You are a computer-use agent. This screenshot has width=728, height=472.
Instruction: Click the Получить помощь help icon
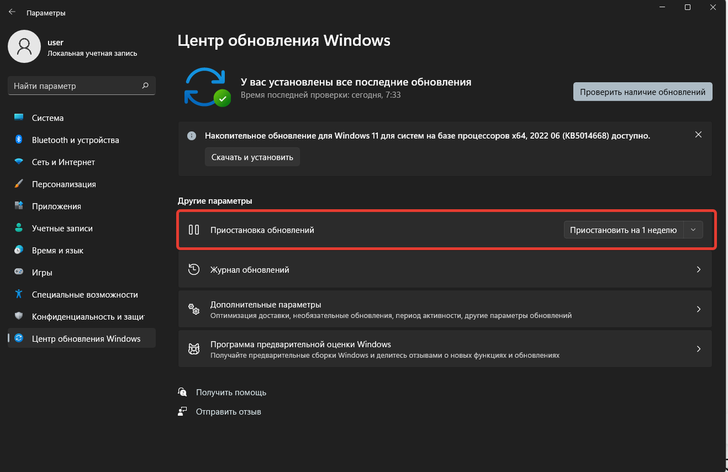pyautogui.click(x=183, y=392)
